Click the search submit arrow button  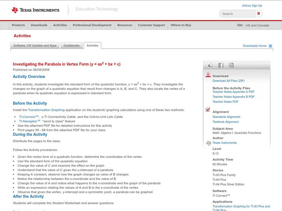click(x=258, y=13)
